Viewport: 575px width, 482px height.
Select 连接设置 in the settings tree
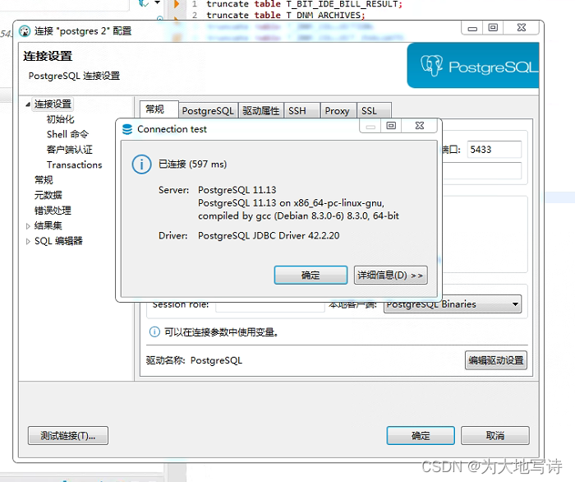(53, 104)
